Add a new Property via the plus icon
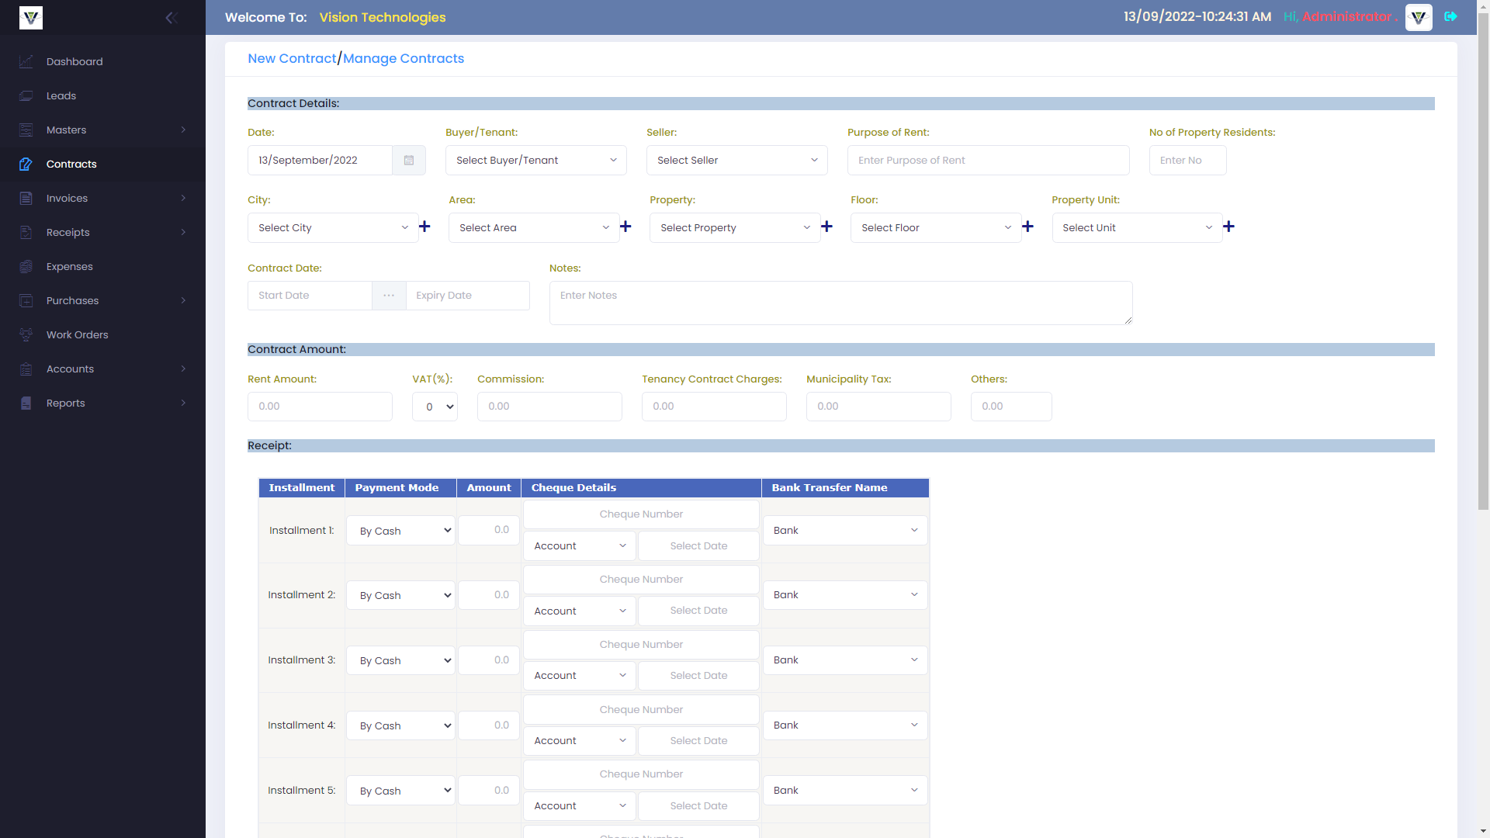The width and height of the screenshot is (1490, 838). point(826,227)
